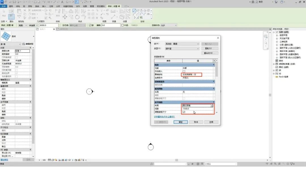Click the help question mark icon in title bar

282,2
